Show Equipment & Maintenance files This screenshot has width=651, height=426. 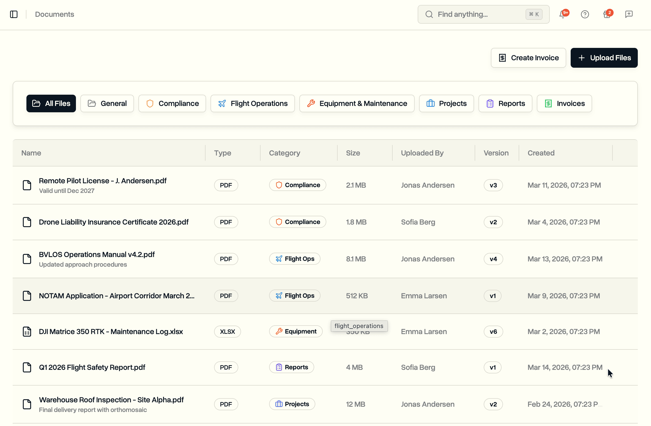click(357, 103)
